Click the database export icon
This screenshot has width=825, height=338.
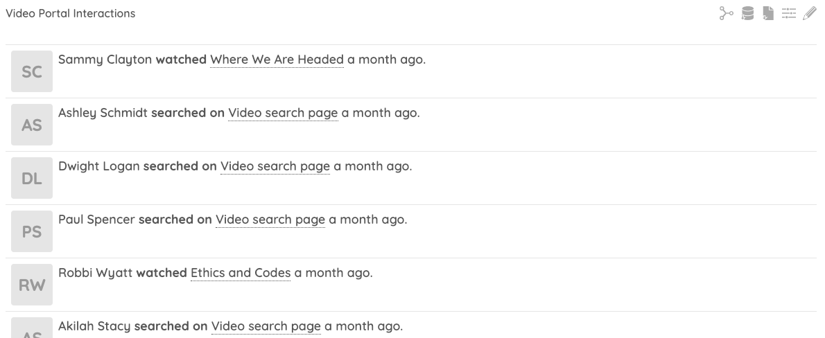click(747, 13)
